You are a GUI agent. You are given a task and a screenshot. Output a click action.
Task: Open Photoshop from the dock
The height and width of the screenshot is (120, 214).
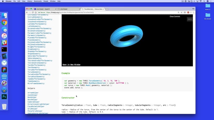4,97
